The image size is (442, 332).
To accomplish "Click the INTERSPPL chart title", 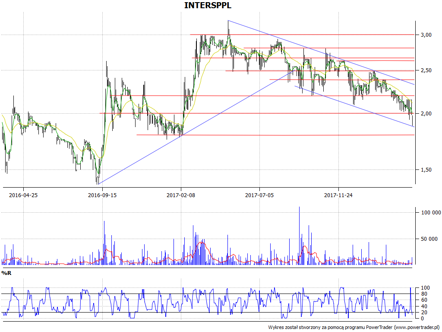I will coord(208,5).
